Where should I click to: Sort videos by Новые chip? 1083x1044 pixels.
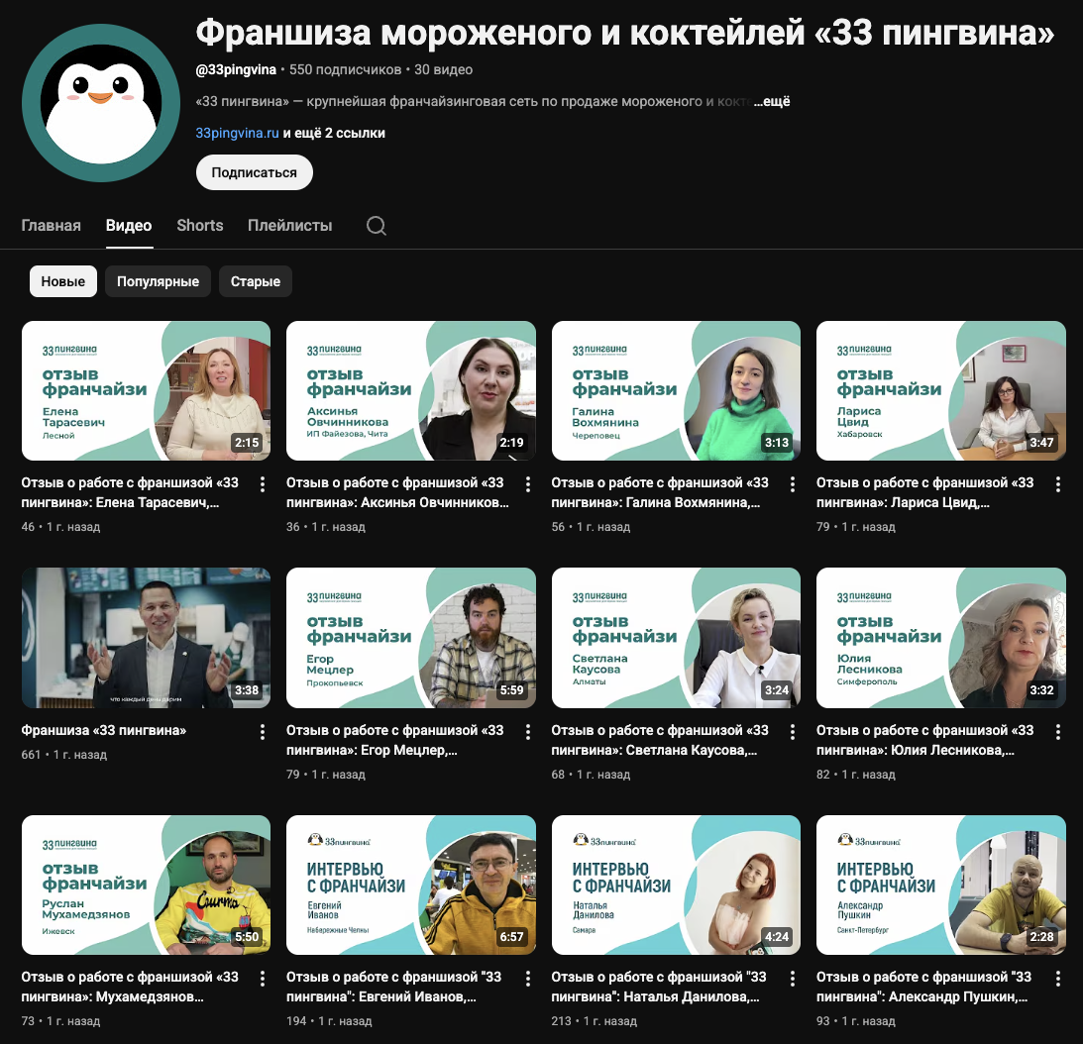coord(62,281)
